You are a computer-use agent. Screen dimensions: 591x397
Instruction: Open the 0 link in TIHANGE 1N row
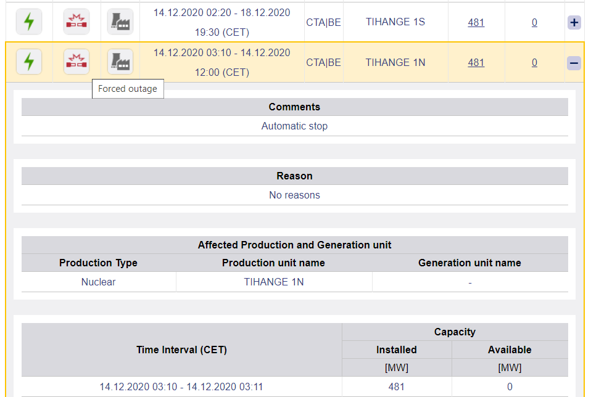click(534, 63)
